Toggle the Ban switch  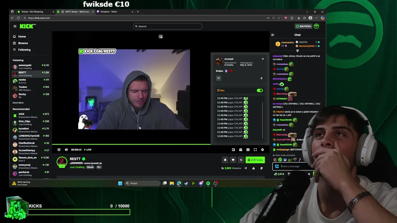pyautogui.click(x=260, y=90)
